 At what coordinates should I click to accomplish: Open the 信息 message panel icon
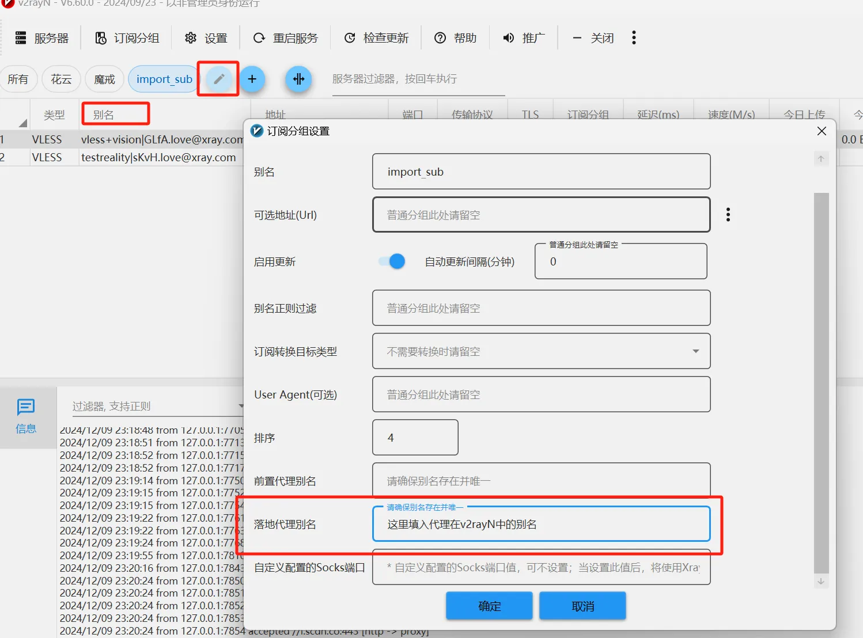click(26, 416)
